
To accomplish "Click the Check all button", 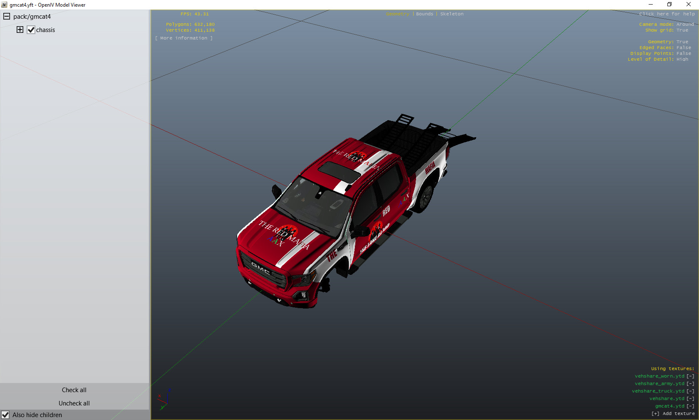I will coord(74,390).
